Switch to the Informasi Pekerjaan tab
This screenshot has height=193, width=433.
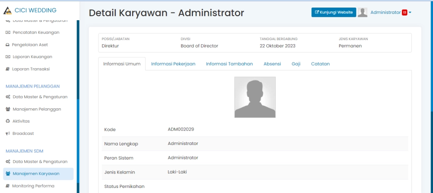(173, 64)
